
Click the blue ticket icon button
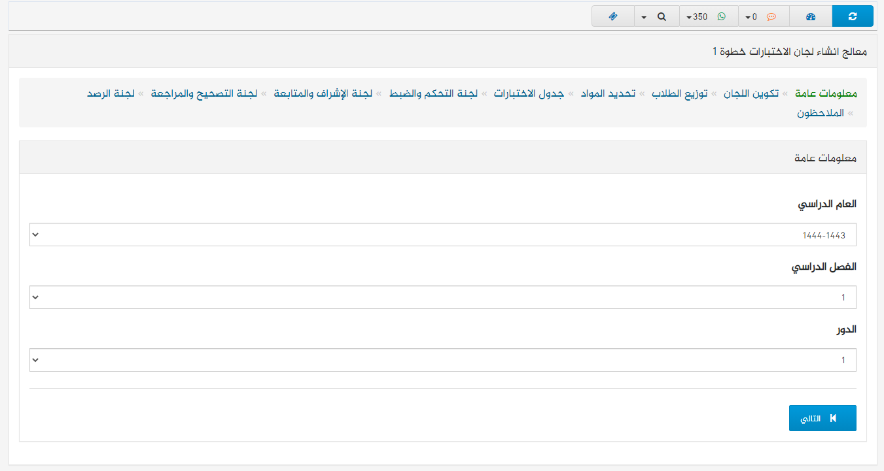pyautogui.click(x=612, y=16)
